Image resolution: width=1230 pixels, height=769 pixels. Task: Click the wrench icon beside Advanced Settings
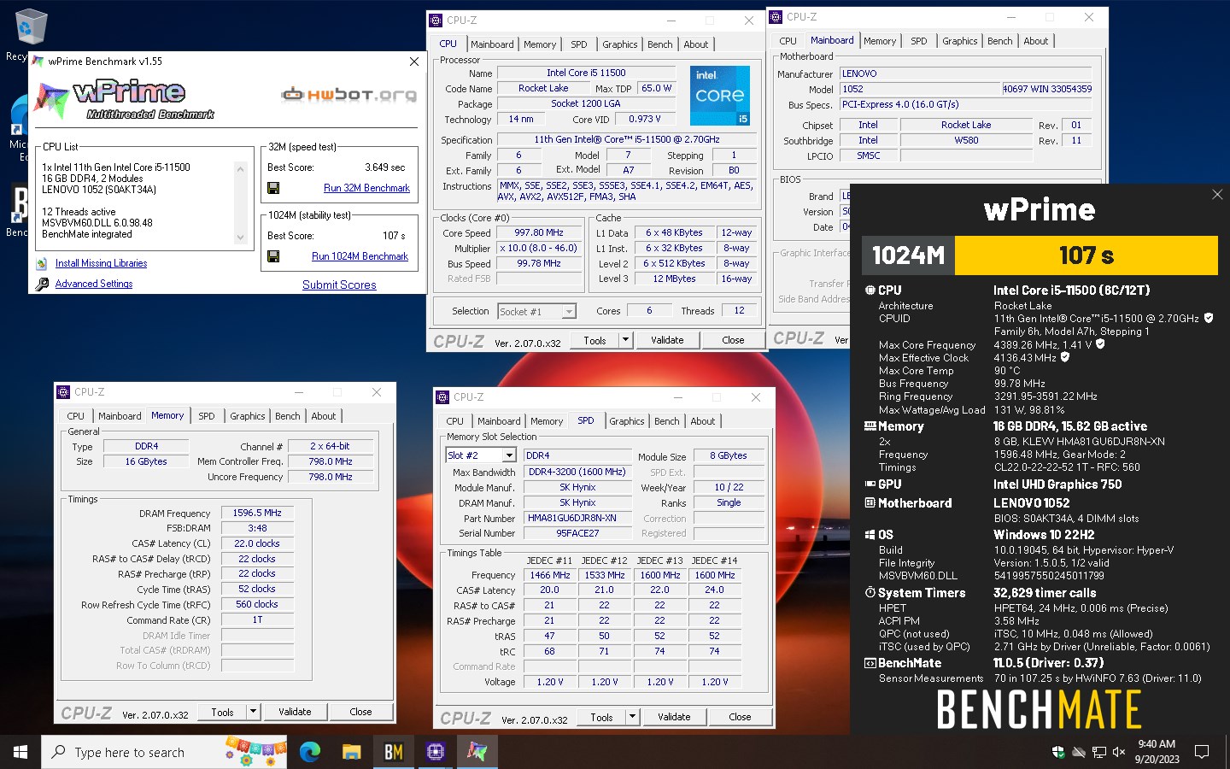(x=42, y=284)
